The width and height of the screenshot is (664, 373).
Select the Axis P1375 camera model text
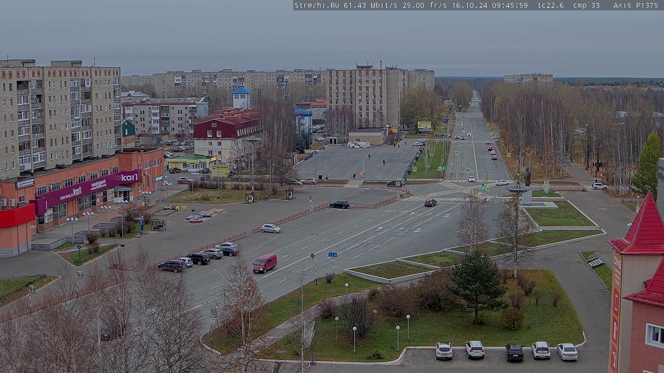(x=636, y=5)
